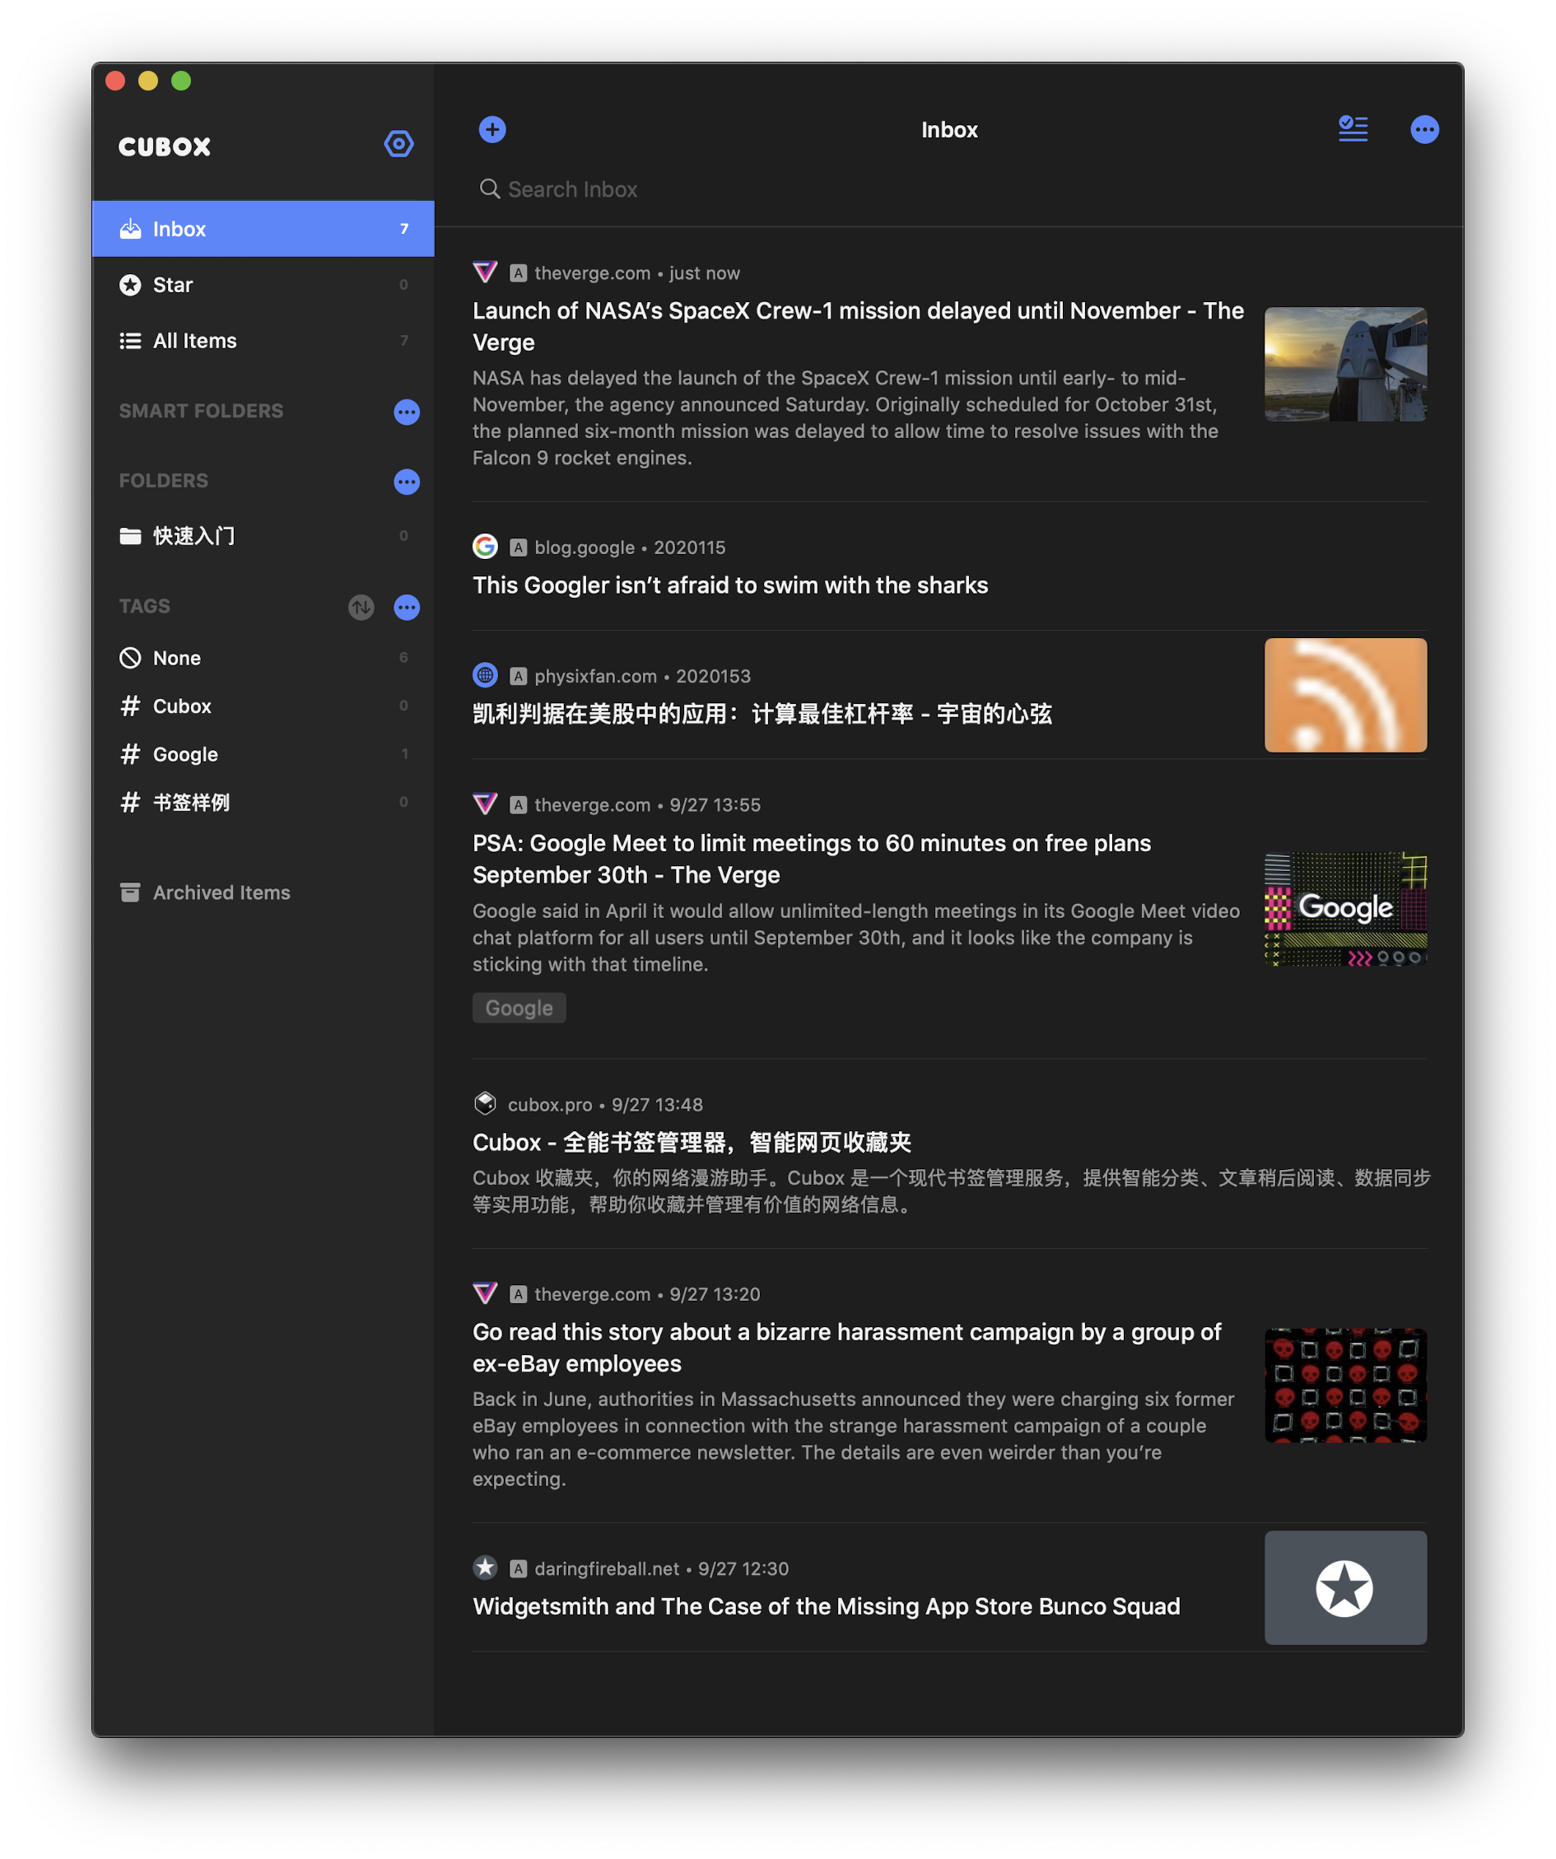Open Smart Folders more options button
The width and height of the screenshot is (1556, 1859).
406,412
